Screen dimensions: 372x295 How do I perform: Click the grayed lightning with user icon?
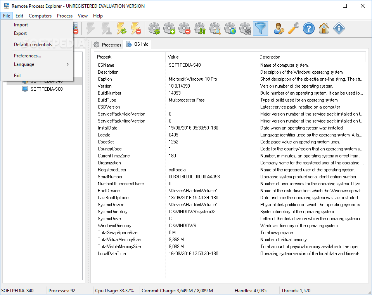coord(106,29)
